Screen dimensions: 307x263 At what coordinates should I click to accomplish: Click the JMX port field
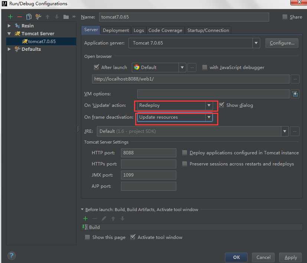148,175
